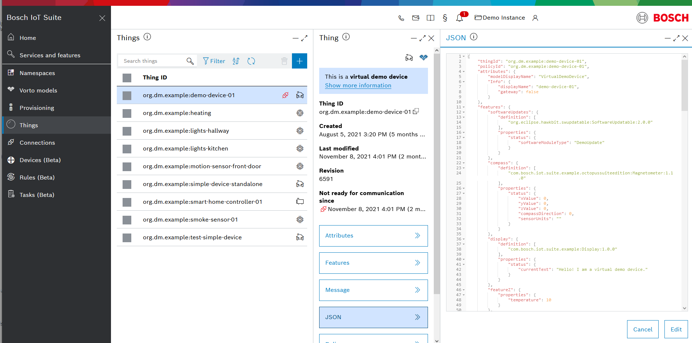
Task: Toggle checkbox for motion-sensor-front-door
Action: point(127,166)
